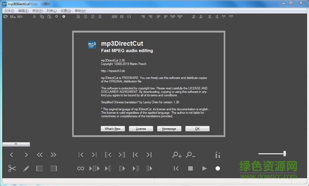Step back with the single left arrow
Image resolution: width=309 pixels, height=186 pixels.
[12, 155]
